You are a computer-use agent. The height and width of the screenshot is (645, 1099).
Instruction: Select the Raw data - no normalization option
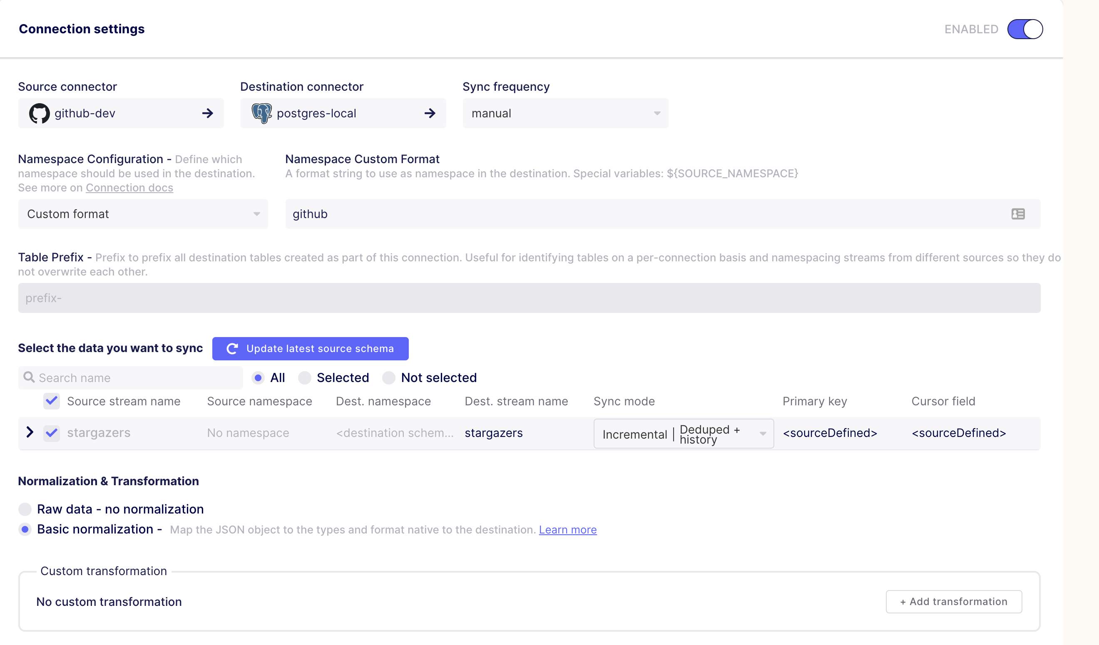coord(25,509)
